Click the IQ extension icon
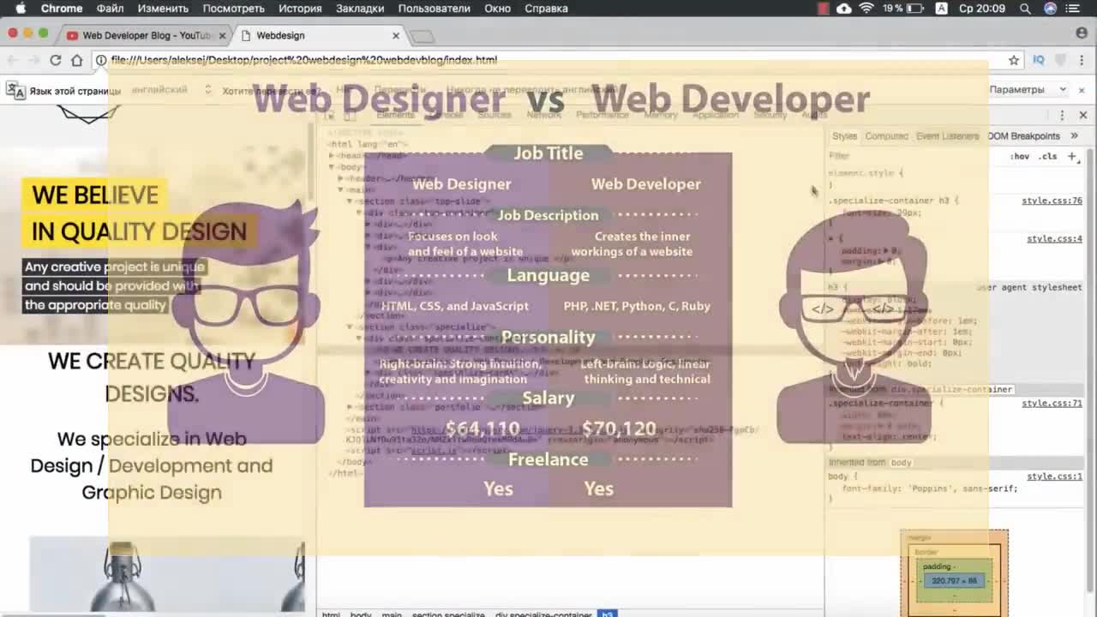 coord(1039,60)
